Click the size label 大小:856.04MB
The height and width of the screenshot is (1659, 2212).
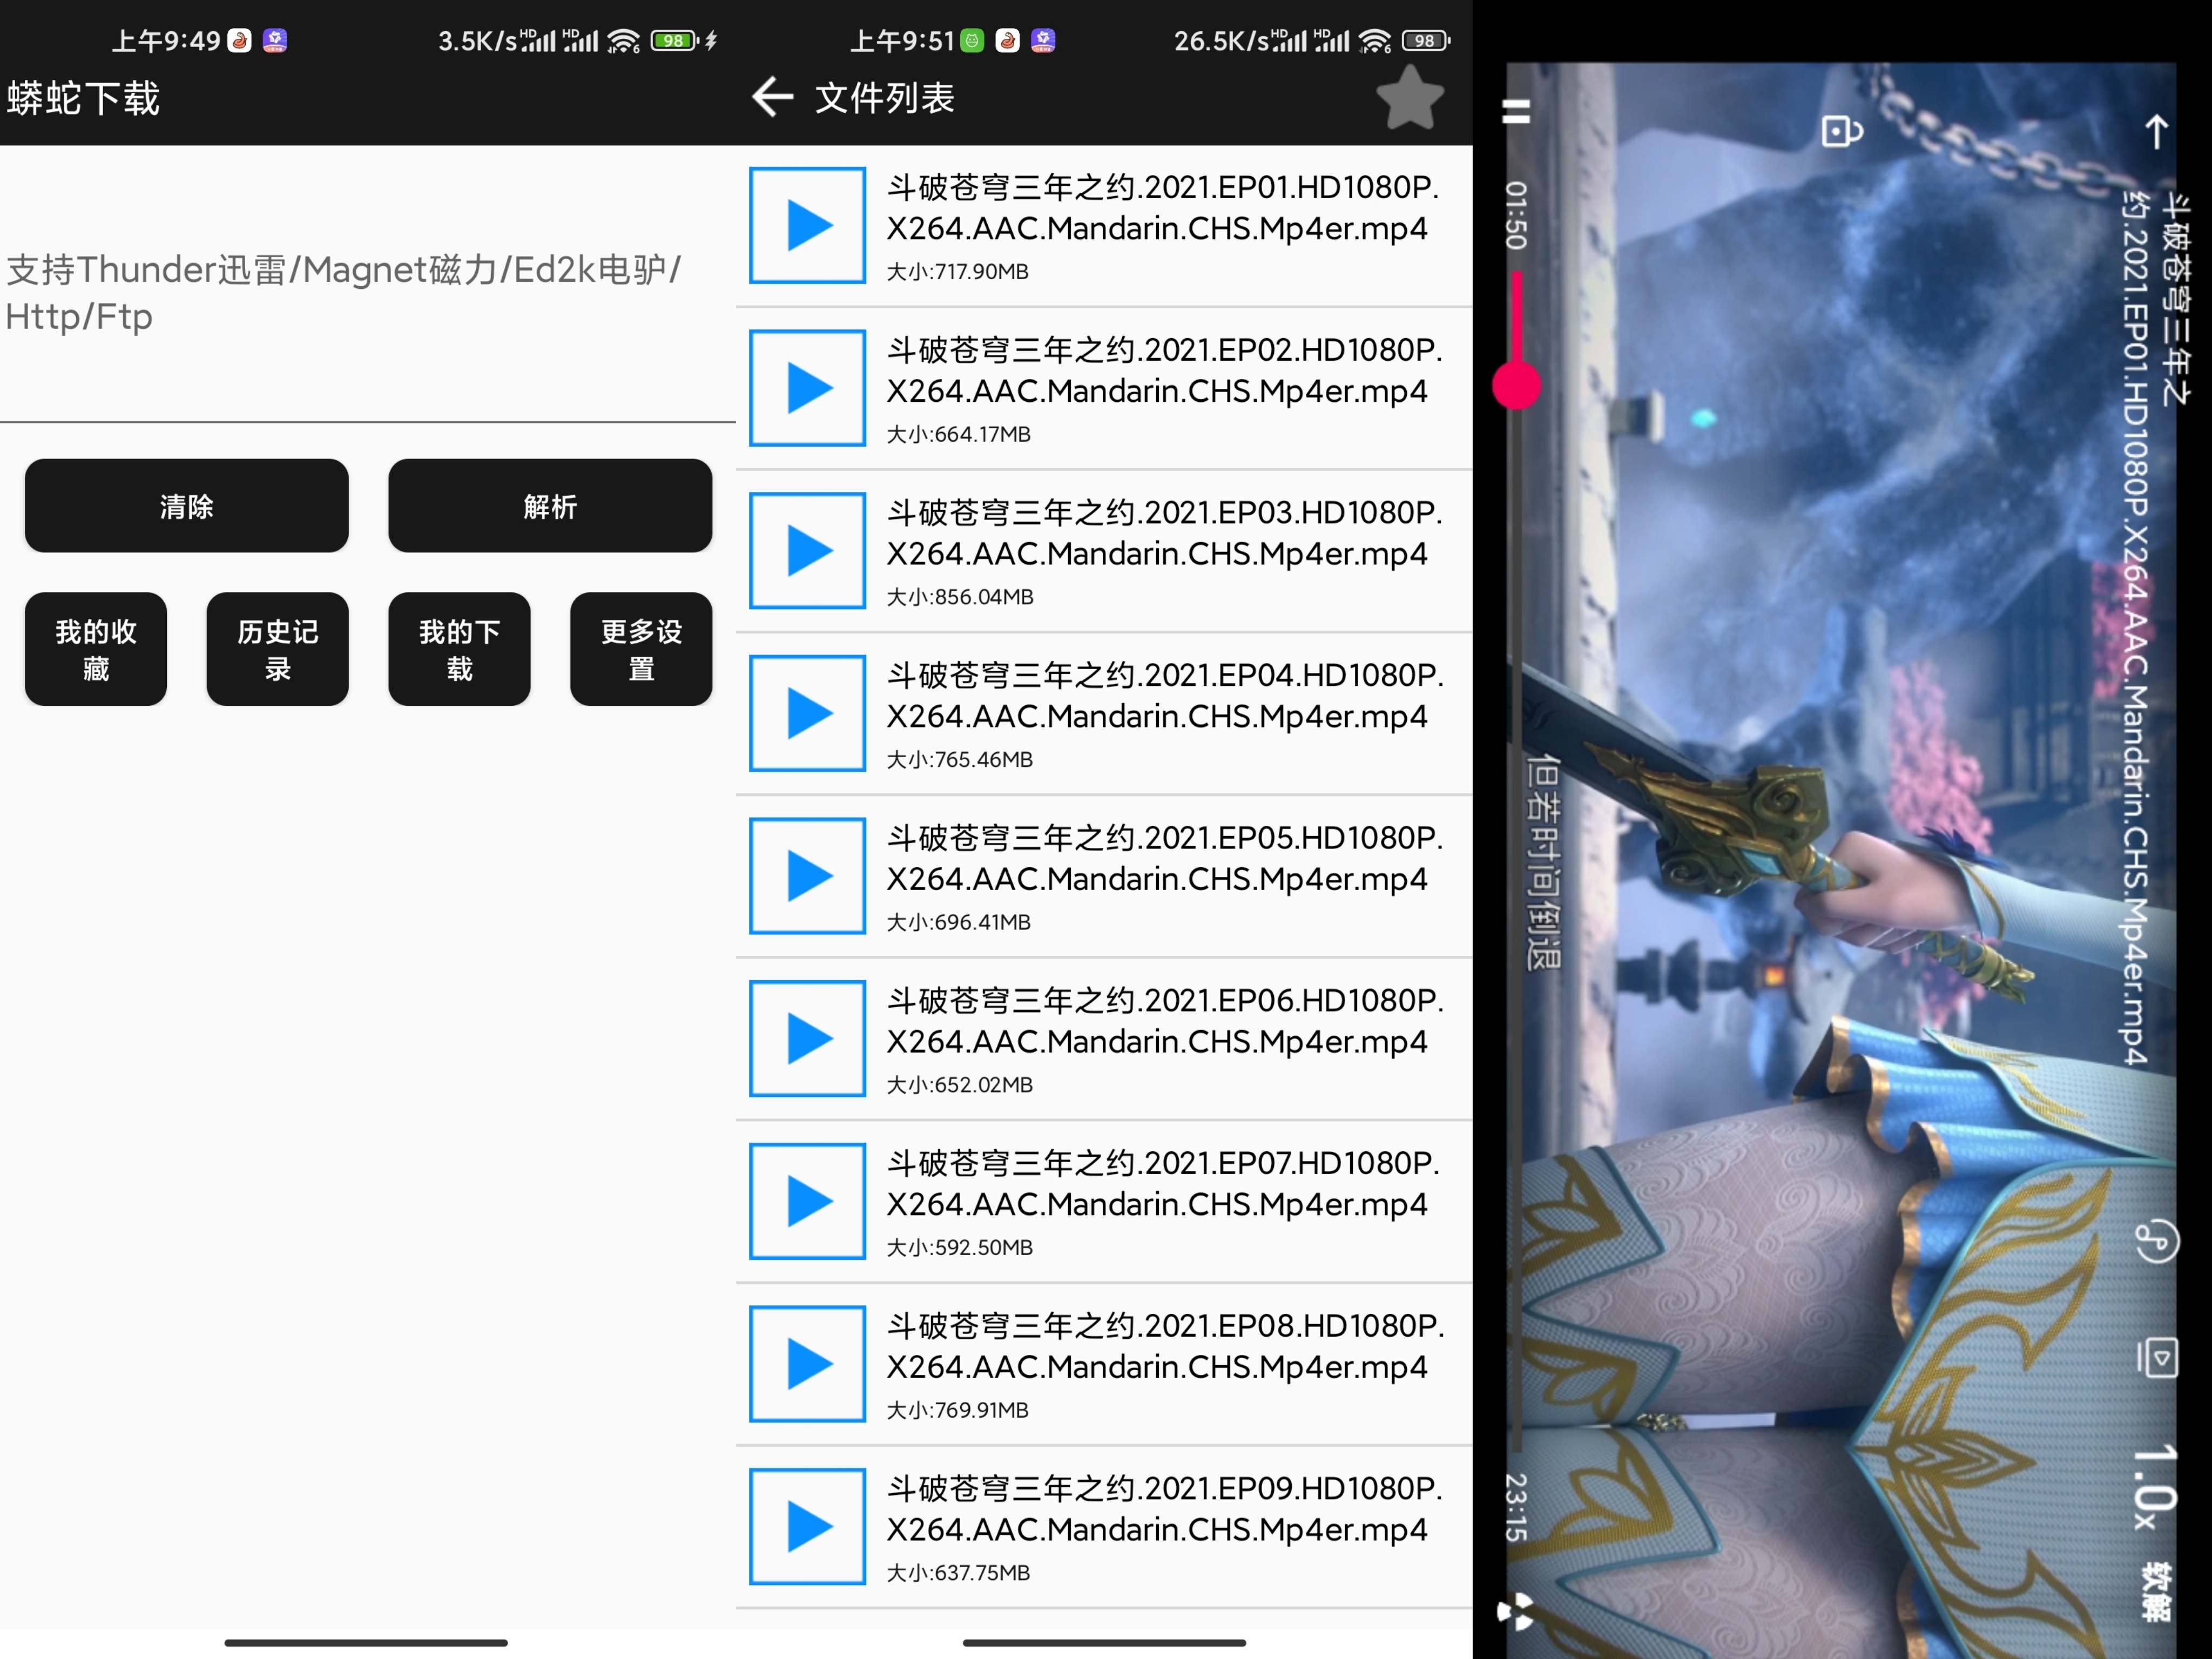click(x=960, y=597)
